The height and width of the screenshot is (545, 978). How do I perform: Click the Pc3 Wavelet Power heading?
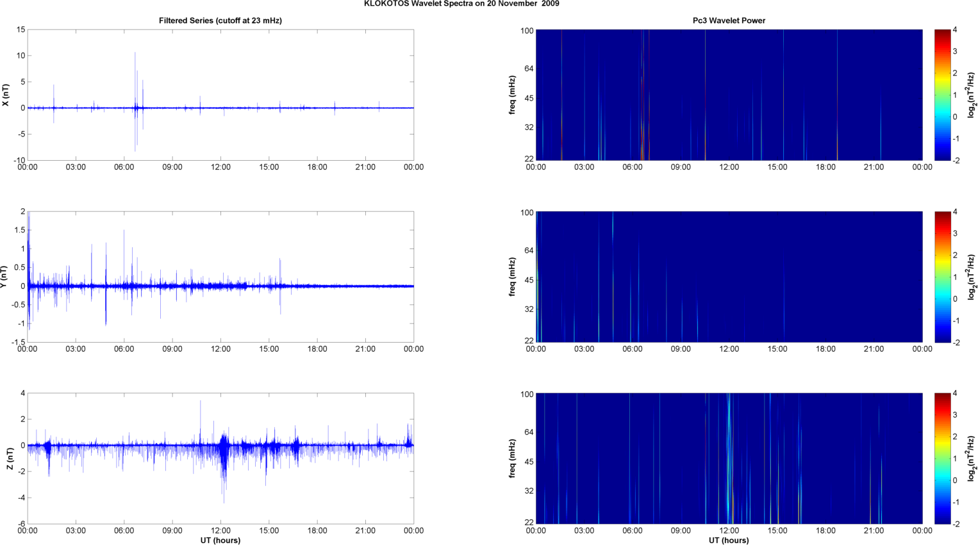pos(729,20)
